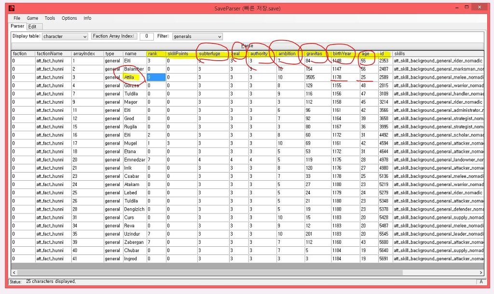Minimize the SaveParser window

pyautogui.click(x=457, y=7)
